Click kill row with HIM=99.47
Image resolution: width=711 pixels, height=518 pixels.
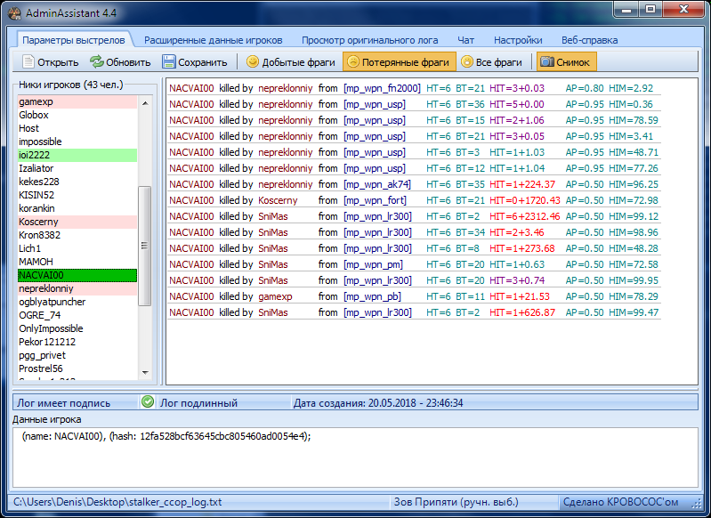414,312
